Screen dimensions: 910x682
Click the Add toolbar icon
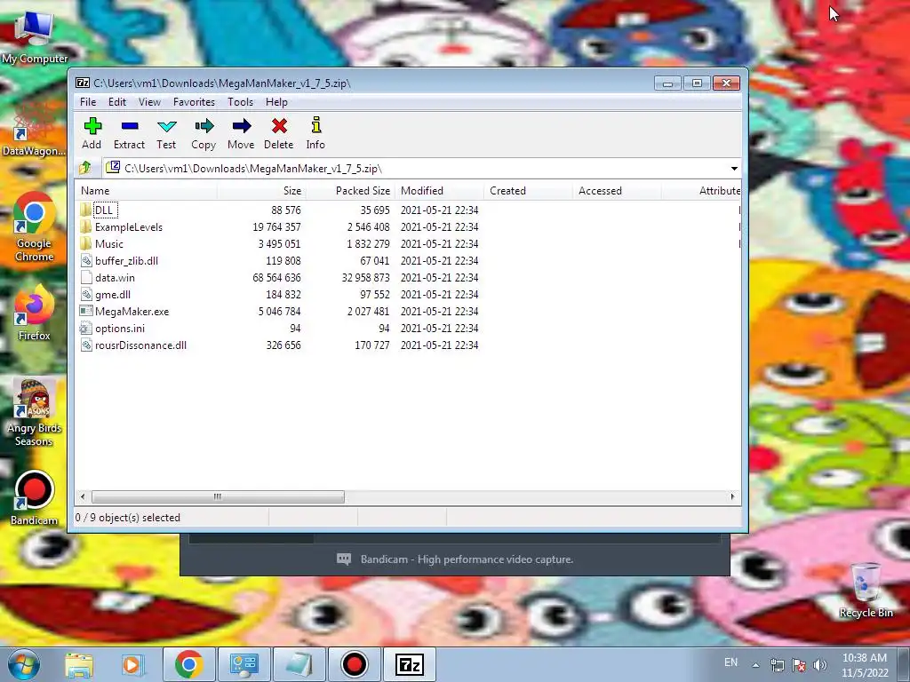click(92, 126)
